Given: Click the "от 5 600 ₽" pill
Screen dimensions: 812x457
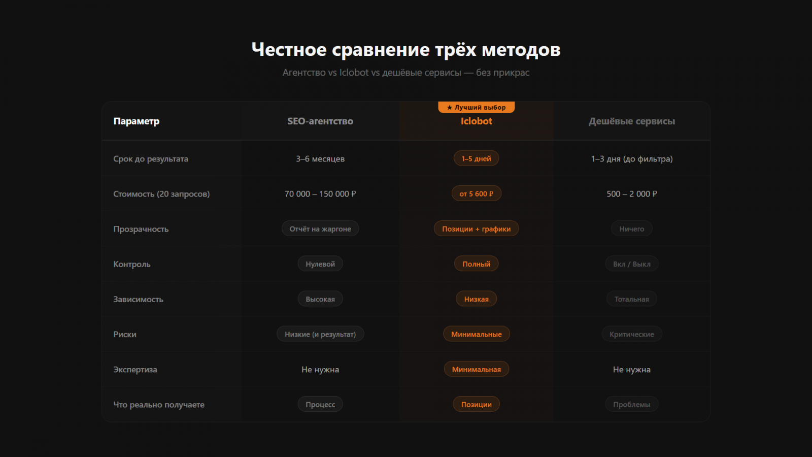Looking at the screenshot, I should tap(477, 193).
